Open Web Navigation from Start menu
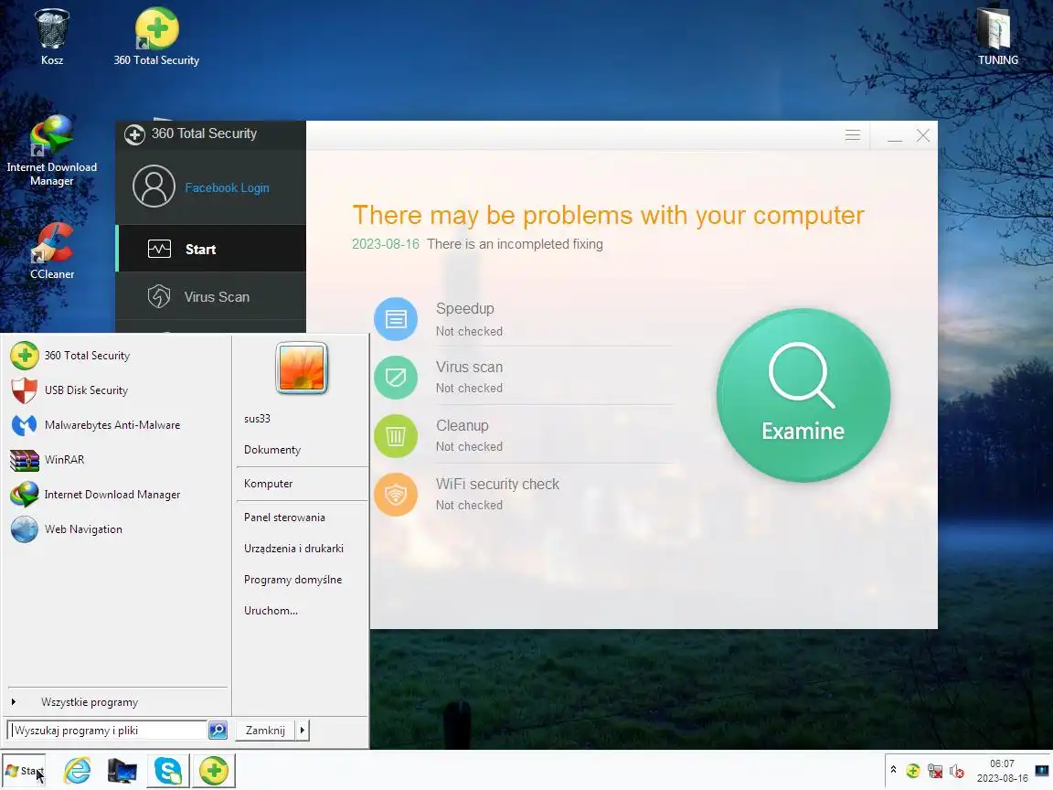1053x790 pixels. pos(117,529)
